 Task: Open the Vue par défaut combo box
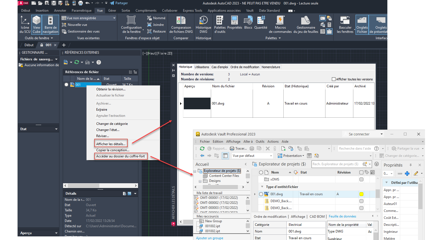(252, 156)
